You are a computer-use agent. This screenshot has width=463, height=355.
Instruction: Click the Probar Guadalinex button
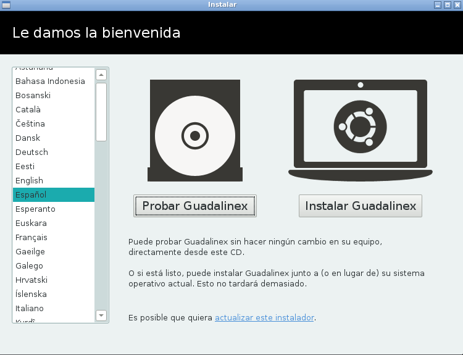(195, 206)
